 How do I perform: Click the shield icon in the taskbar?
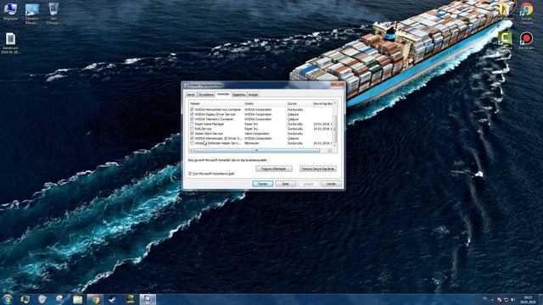42,299
